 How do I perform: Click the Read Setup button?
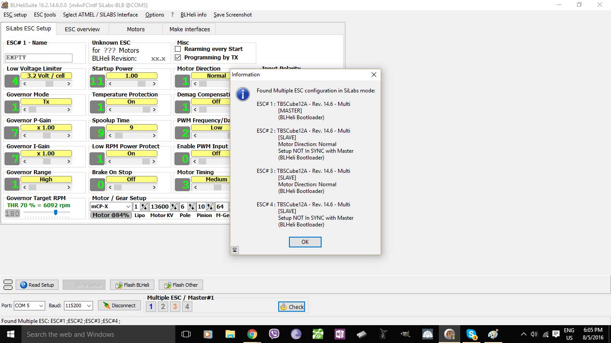click(37, 285)
